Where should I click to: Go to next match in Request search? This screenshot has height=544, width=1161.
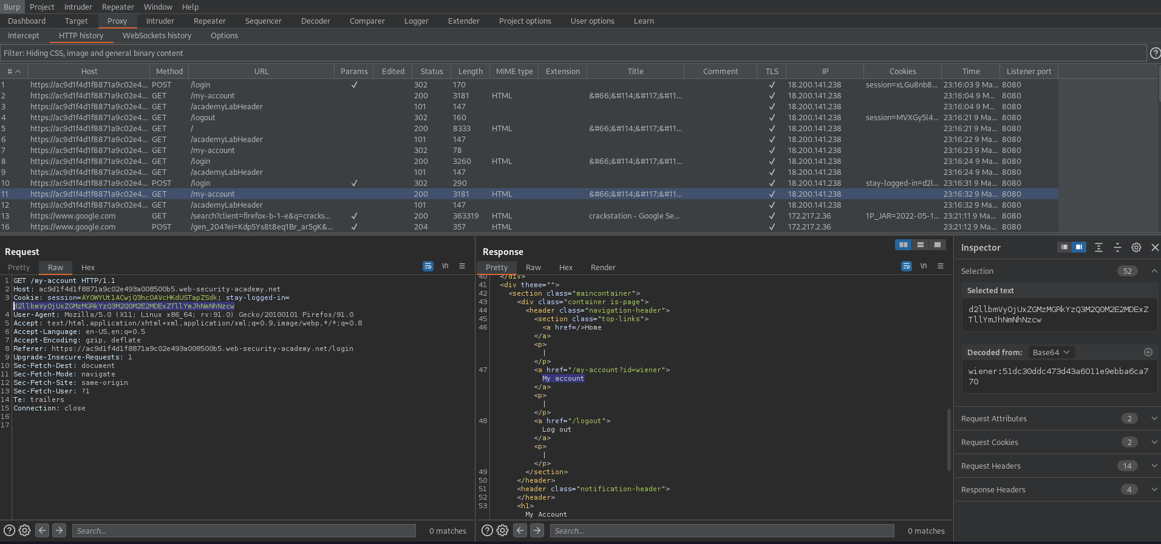[59, 531]
